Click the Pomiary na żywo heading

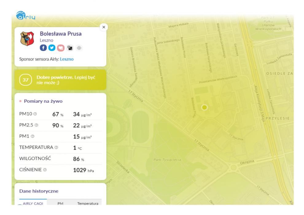click(x=43, y=101)
